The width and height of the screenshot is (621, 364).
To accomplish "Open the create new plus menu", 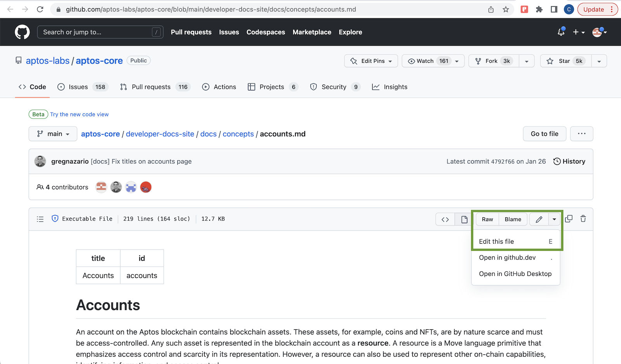I will pyautogui.click(x=579, y=32).
